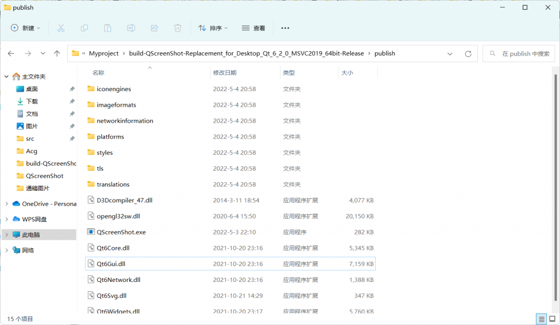Click the folder icon in address bar
560x325 pixels.
pyautogui.click(x=75, y=53)
